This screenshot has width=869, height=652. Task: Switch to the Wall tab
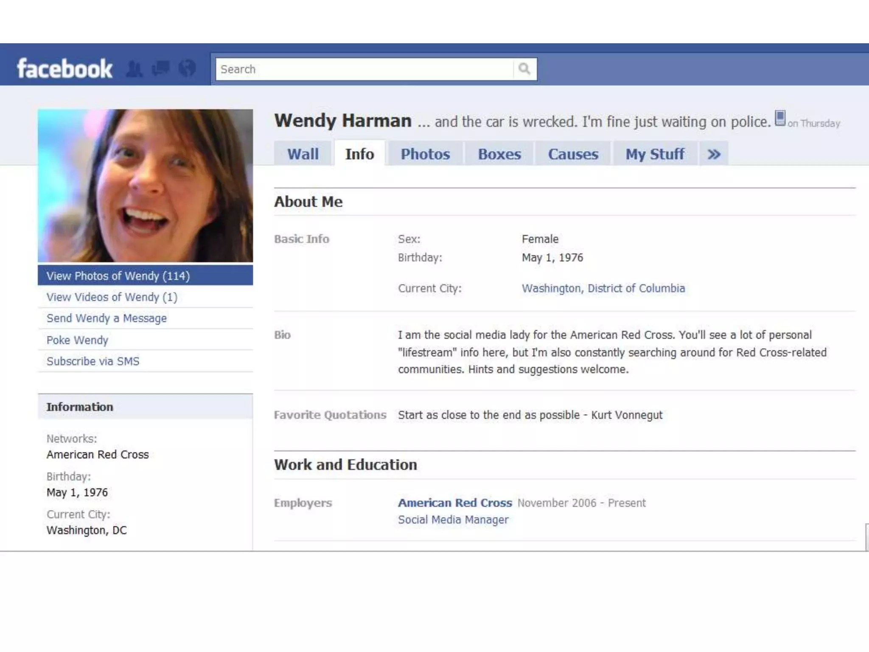tap(303, 154)
